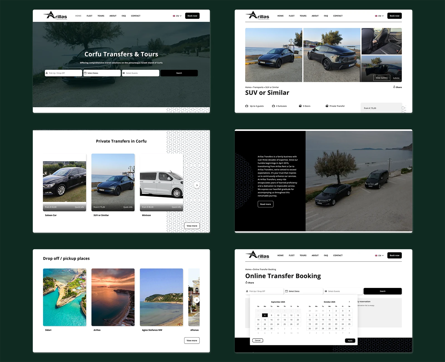Image resolution: width=445 pixels, height=362 pixels.
Task: Advance calendar to next month arrow
Action: click(x=349, y=302)
